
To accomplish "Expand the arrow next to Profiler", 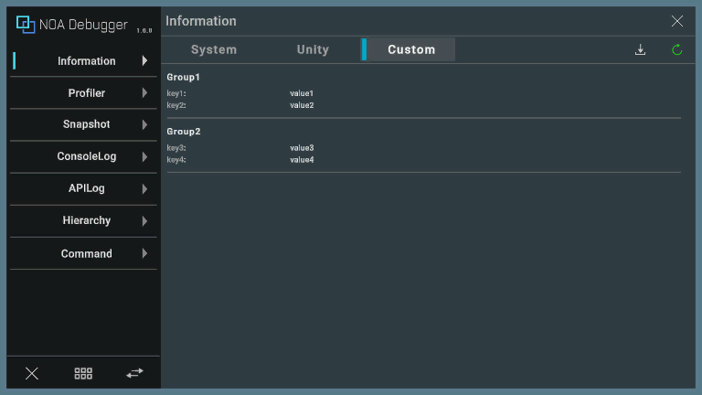I will tap(144, 92).
